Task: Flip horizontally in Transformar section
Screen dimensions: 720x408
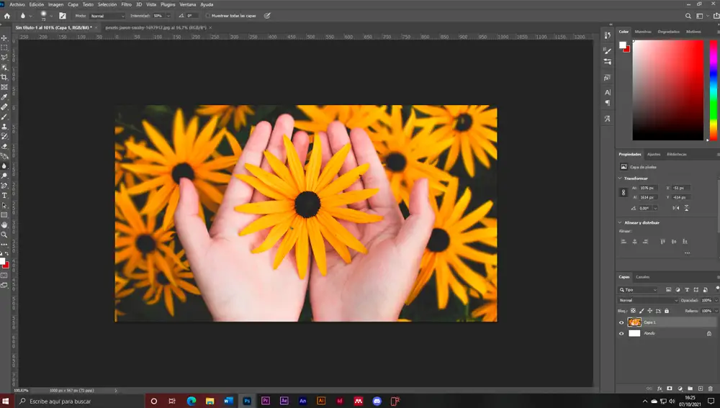Action: tap(676, 208)
